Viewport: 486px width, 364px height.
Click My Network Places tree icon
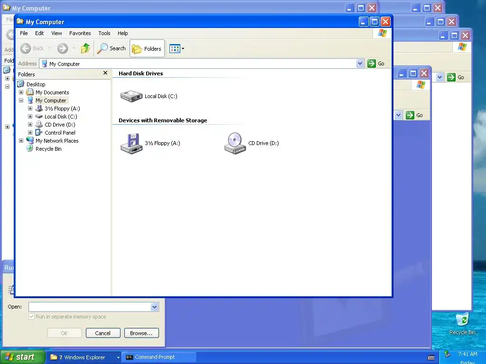[30, 140]
